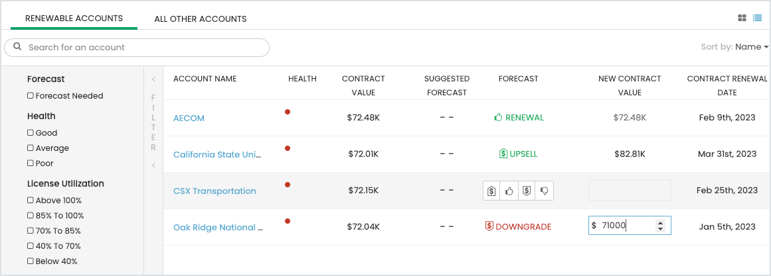Click AECOM contract value $72.48K in Contract Value column
771x276 pixels.
pyautogui.click(x=363, y=118)
